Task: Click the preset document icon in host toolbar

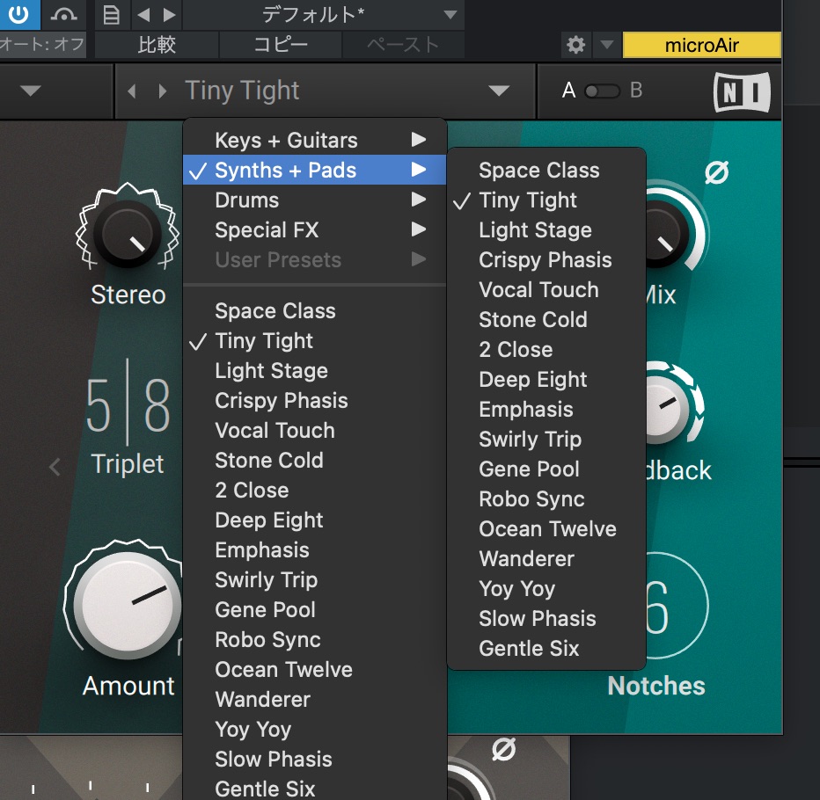Action: tap(111, 15)
